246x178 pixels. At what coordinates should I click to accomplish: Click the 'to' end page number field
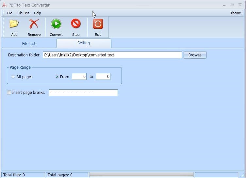pos(103,77)
